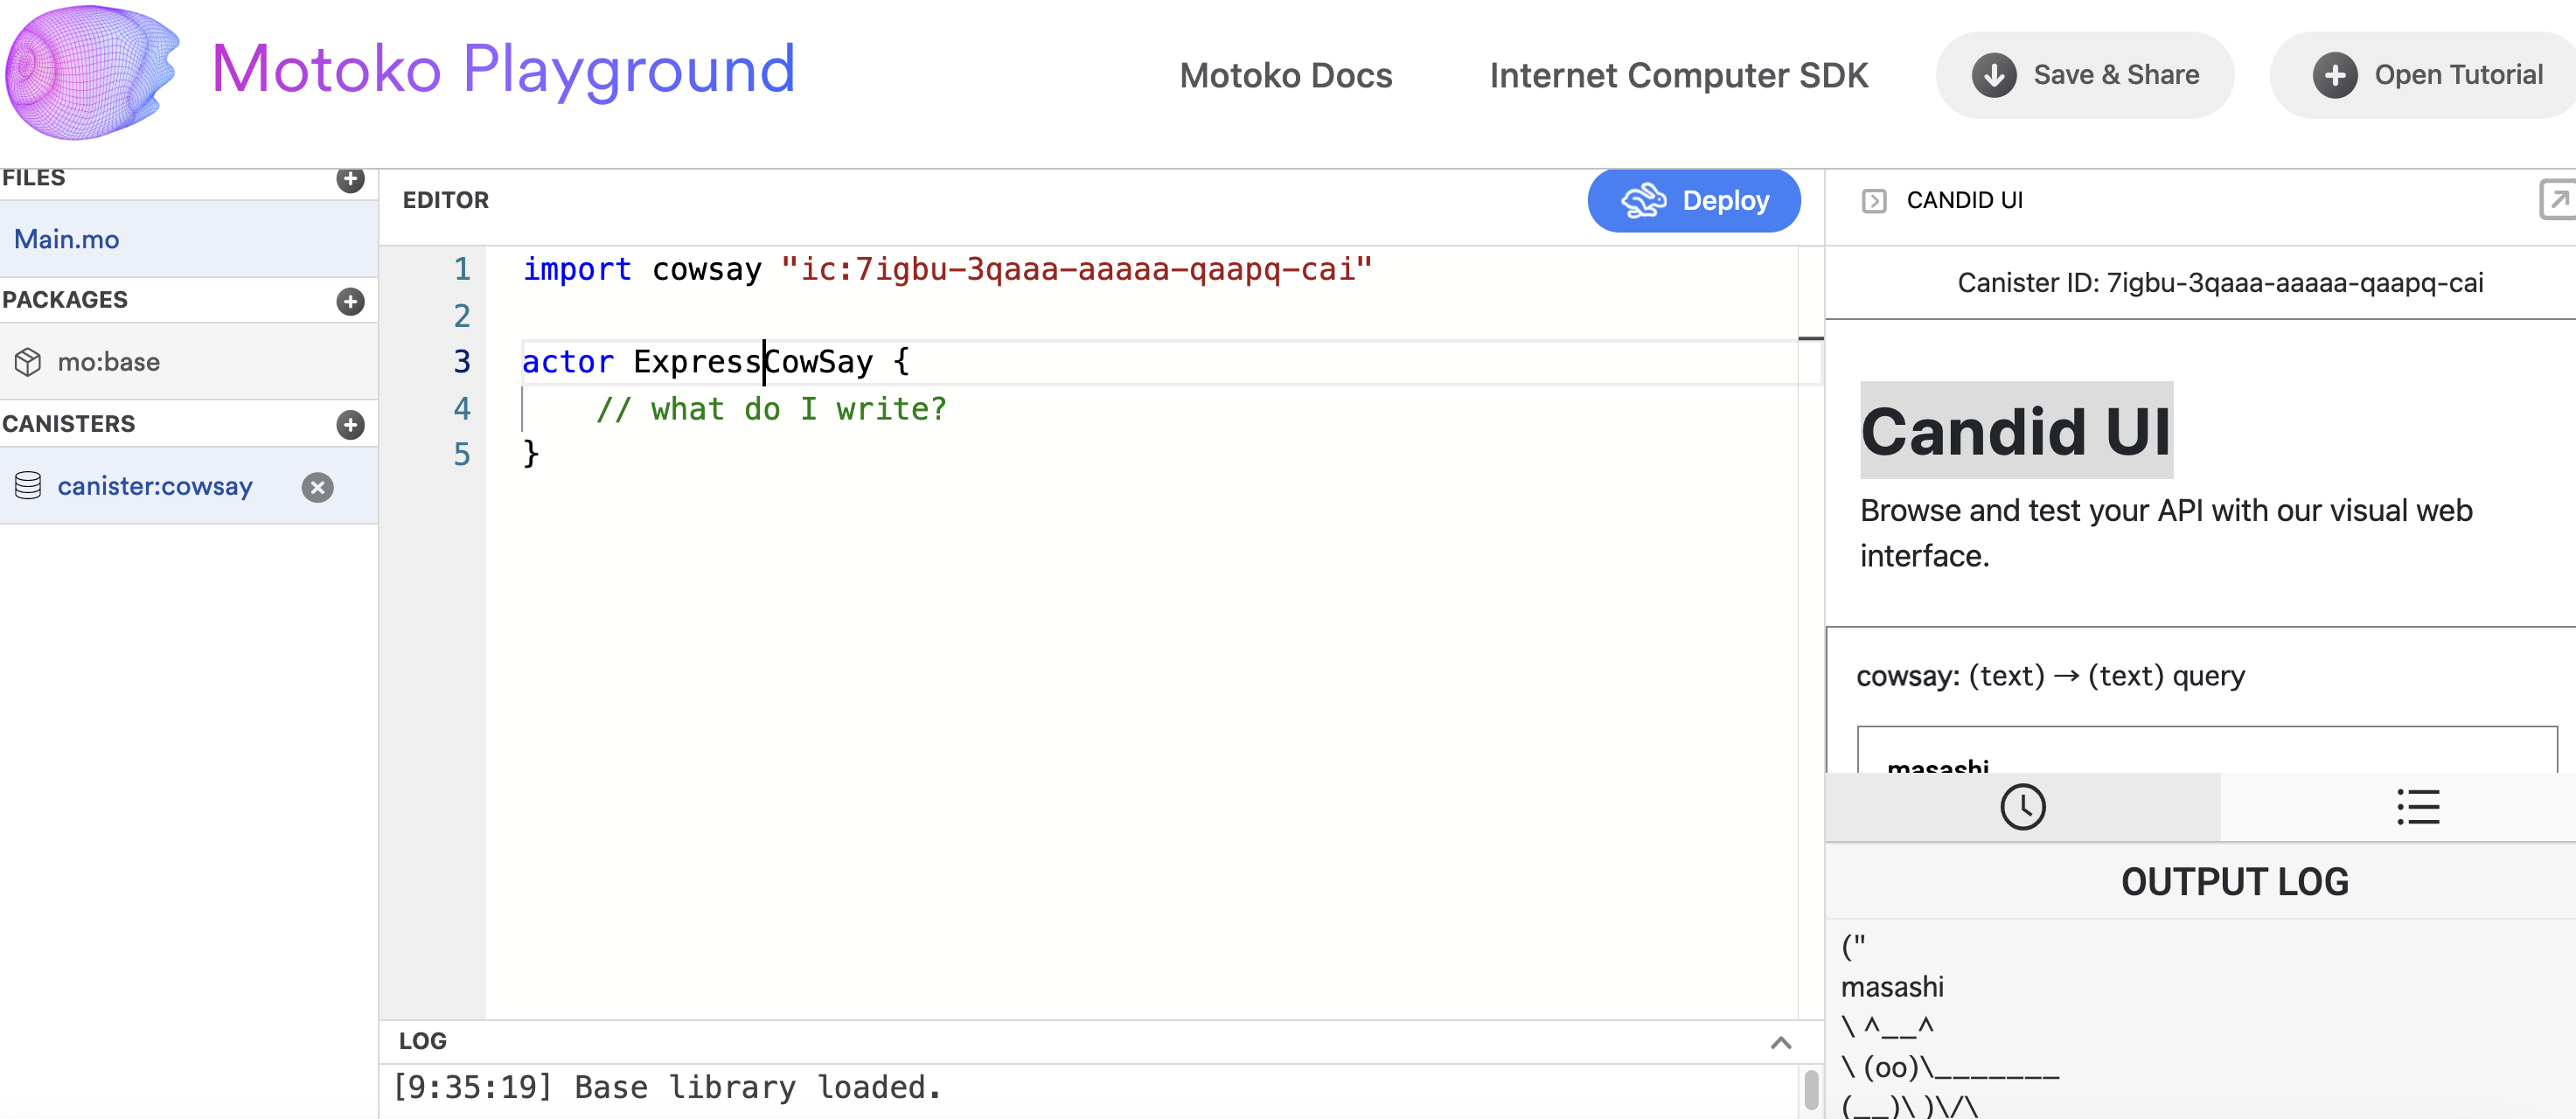Click the closing brace on line 5
This screenshot has height=1119, width=2576.
pos(531,454)
